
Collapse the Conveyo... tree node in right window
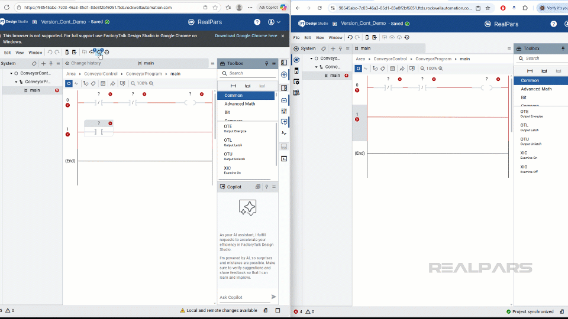(311, 58)
